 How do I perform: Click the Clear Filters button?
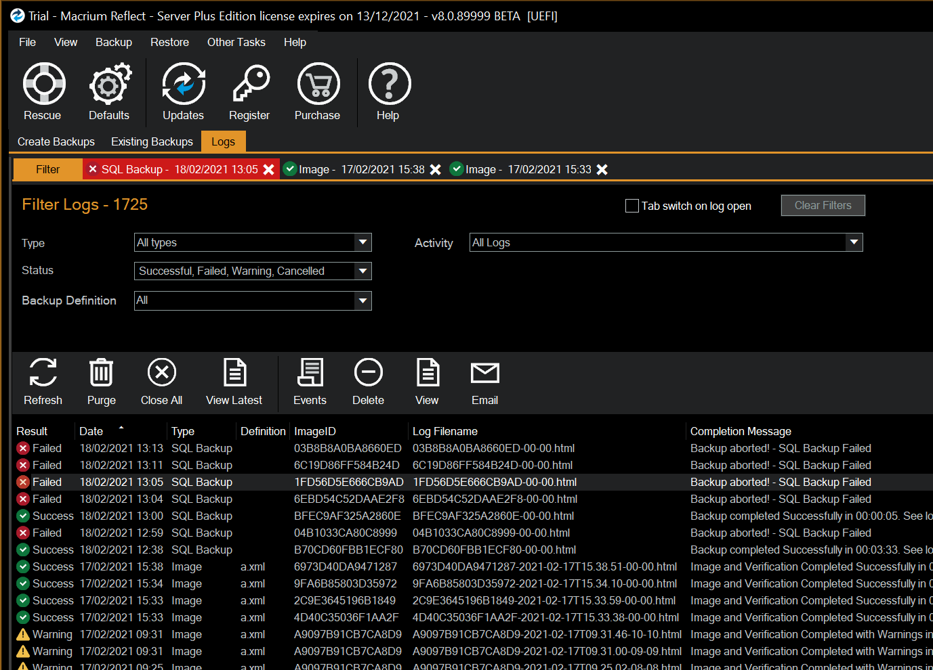[823, 205]
